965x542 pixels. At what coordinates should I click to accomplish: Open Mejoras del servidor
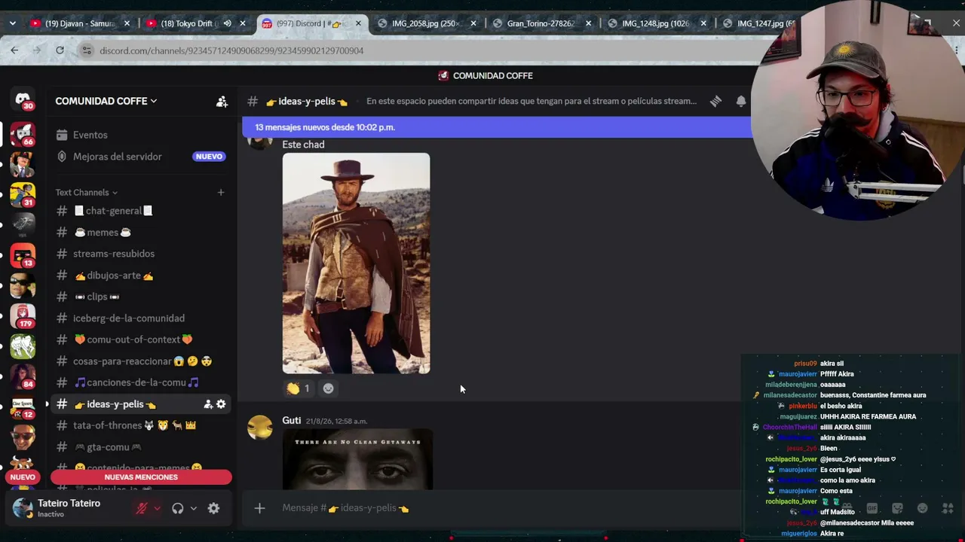click(141, 157)
